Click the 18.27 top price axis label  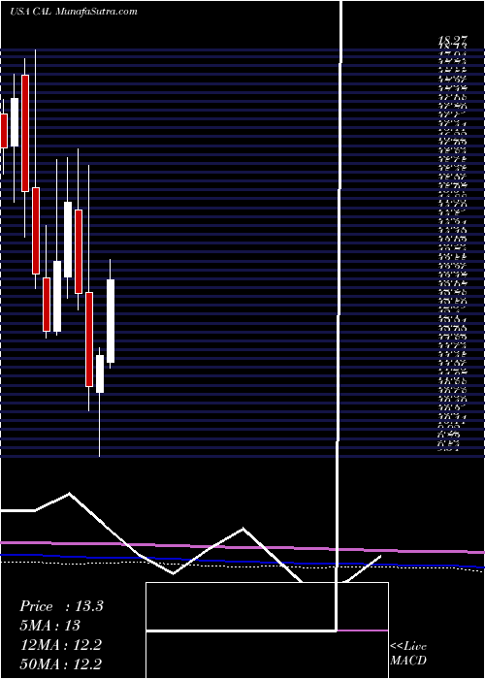coord(453,41)
